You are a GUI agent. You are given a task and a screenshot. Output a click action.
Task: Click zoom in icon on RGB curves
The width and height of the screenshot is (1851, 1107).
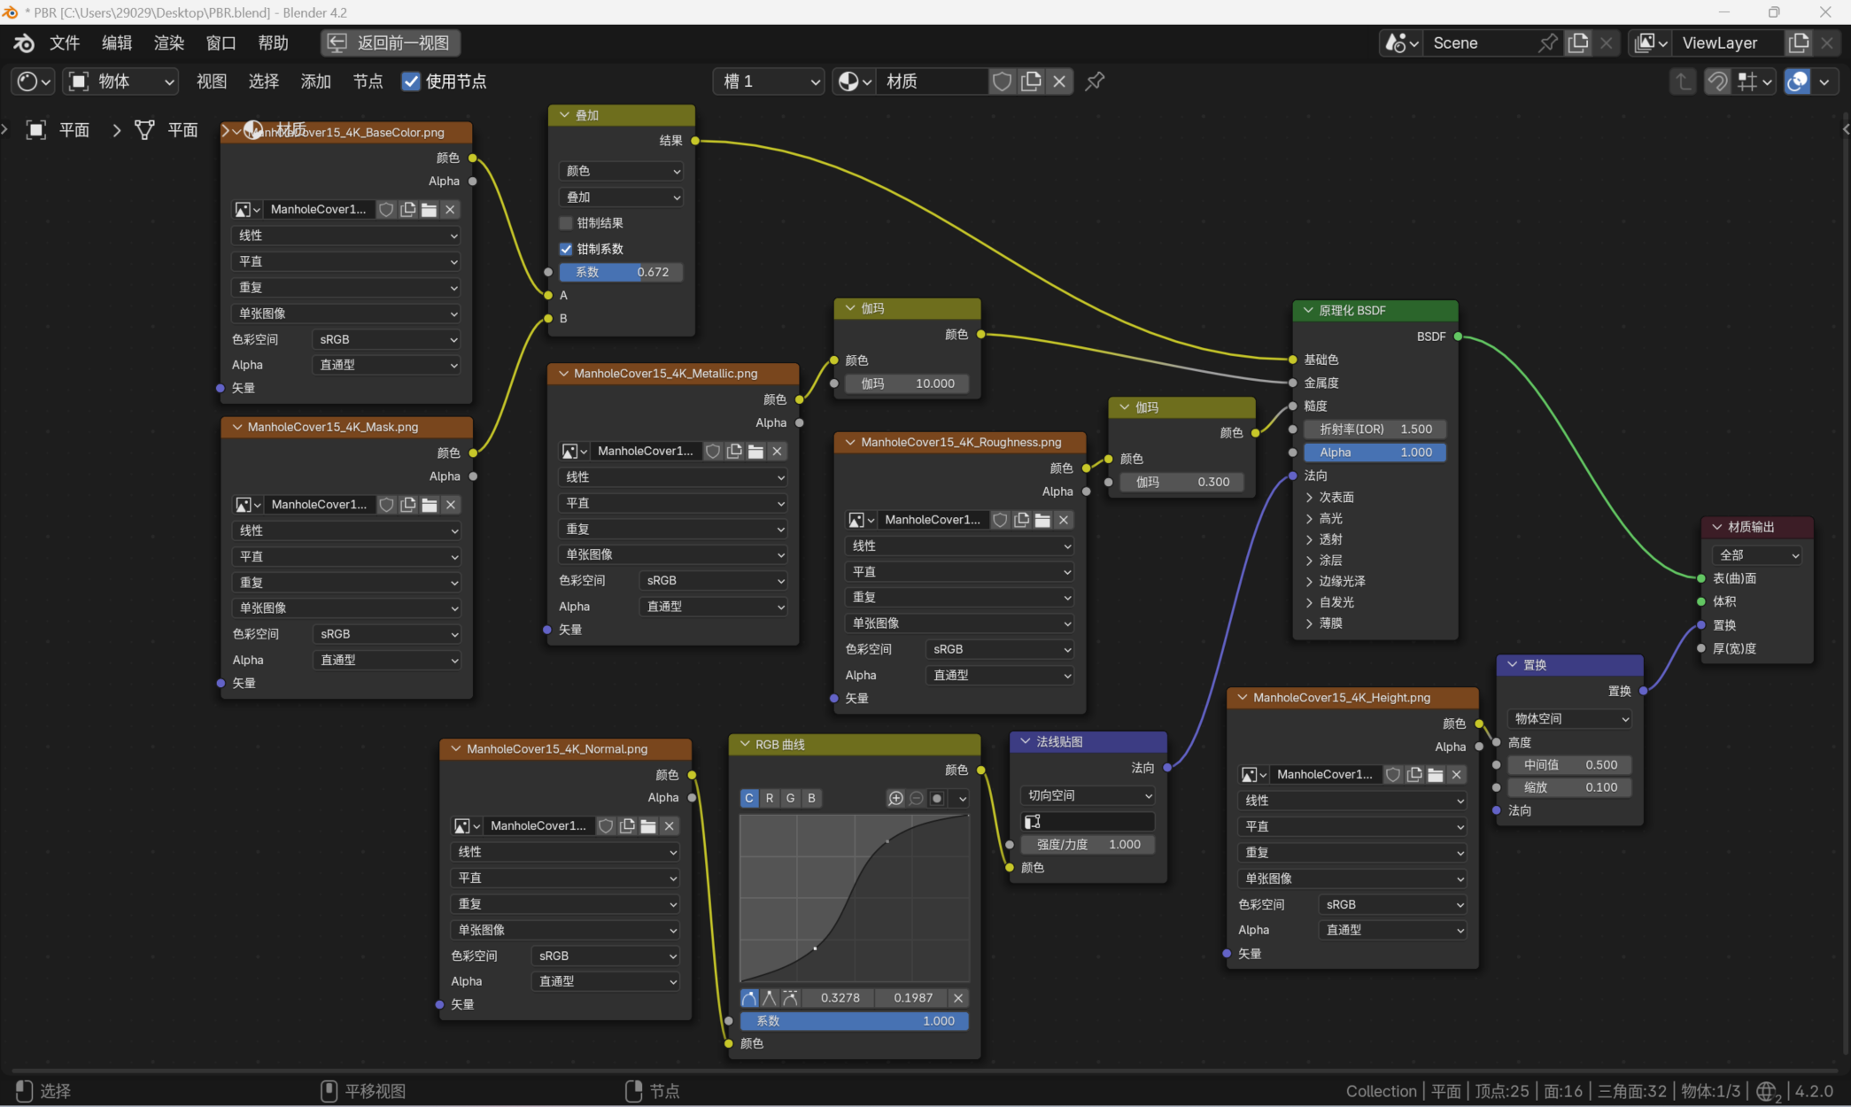coord(895,798)
